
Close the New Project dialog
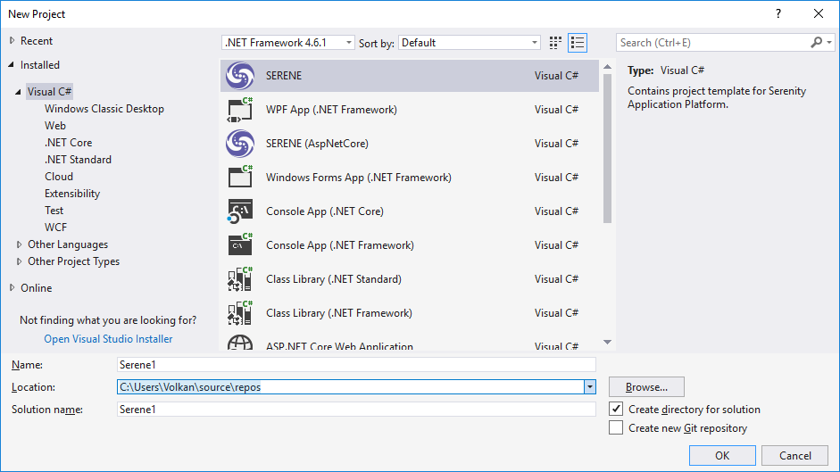819,14
